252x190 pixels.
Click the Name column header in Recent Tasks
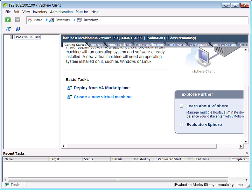click(x=26, y=159)
